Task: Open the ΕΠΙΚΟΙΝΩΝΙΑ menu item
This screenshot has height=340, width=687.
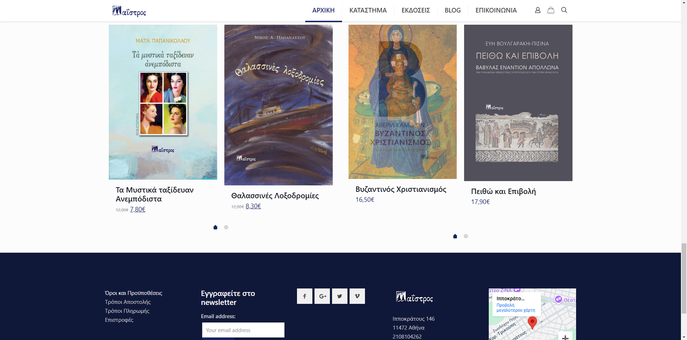Action: [496, 10]
